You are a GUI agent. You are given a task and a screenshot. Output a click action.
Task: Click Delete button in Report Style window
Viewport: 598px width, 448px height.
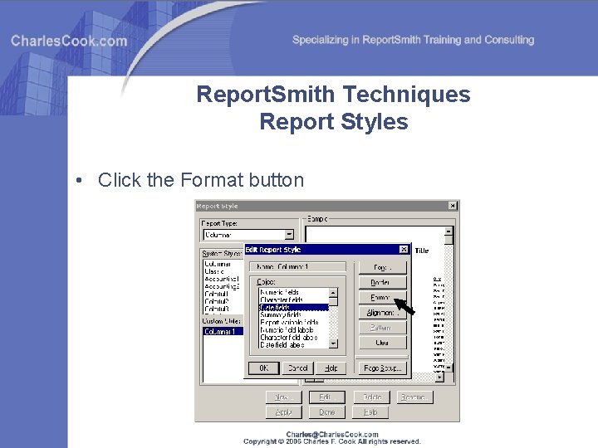tap(372, 397)
